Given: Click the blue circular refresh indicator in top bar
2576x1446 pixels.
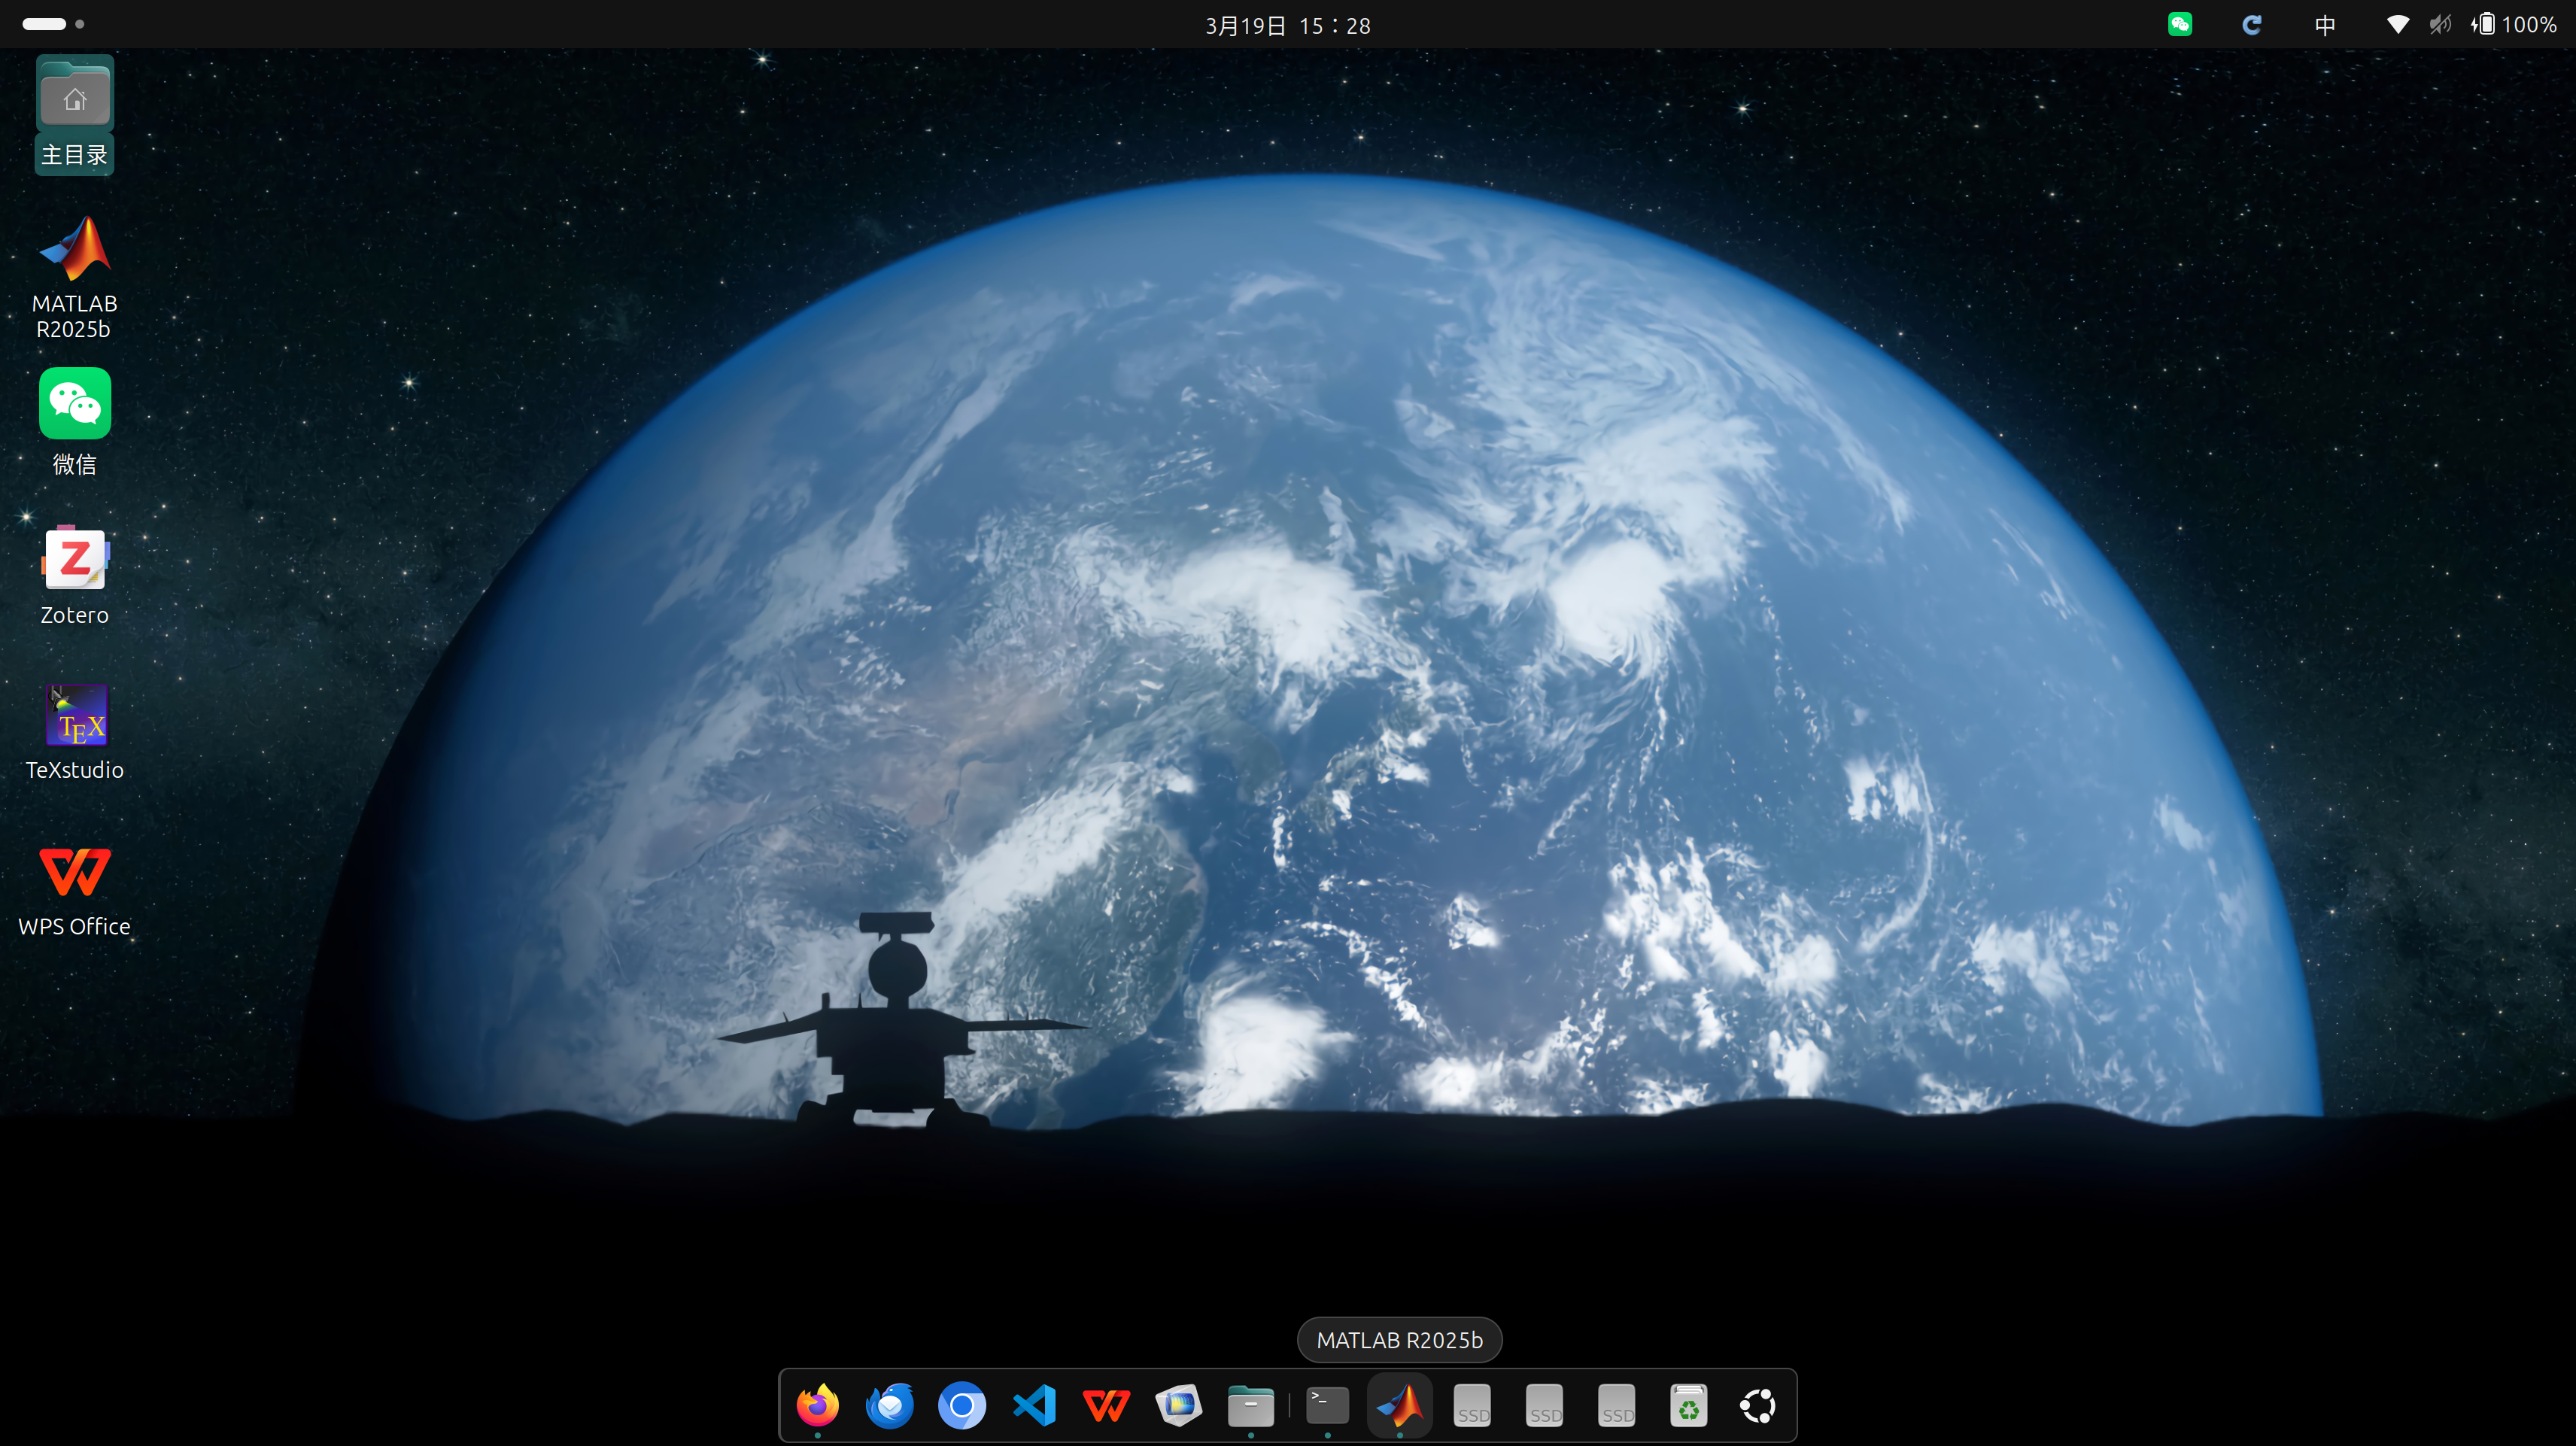Looking at the screenshot, I should pos(2252,24).
